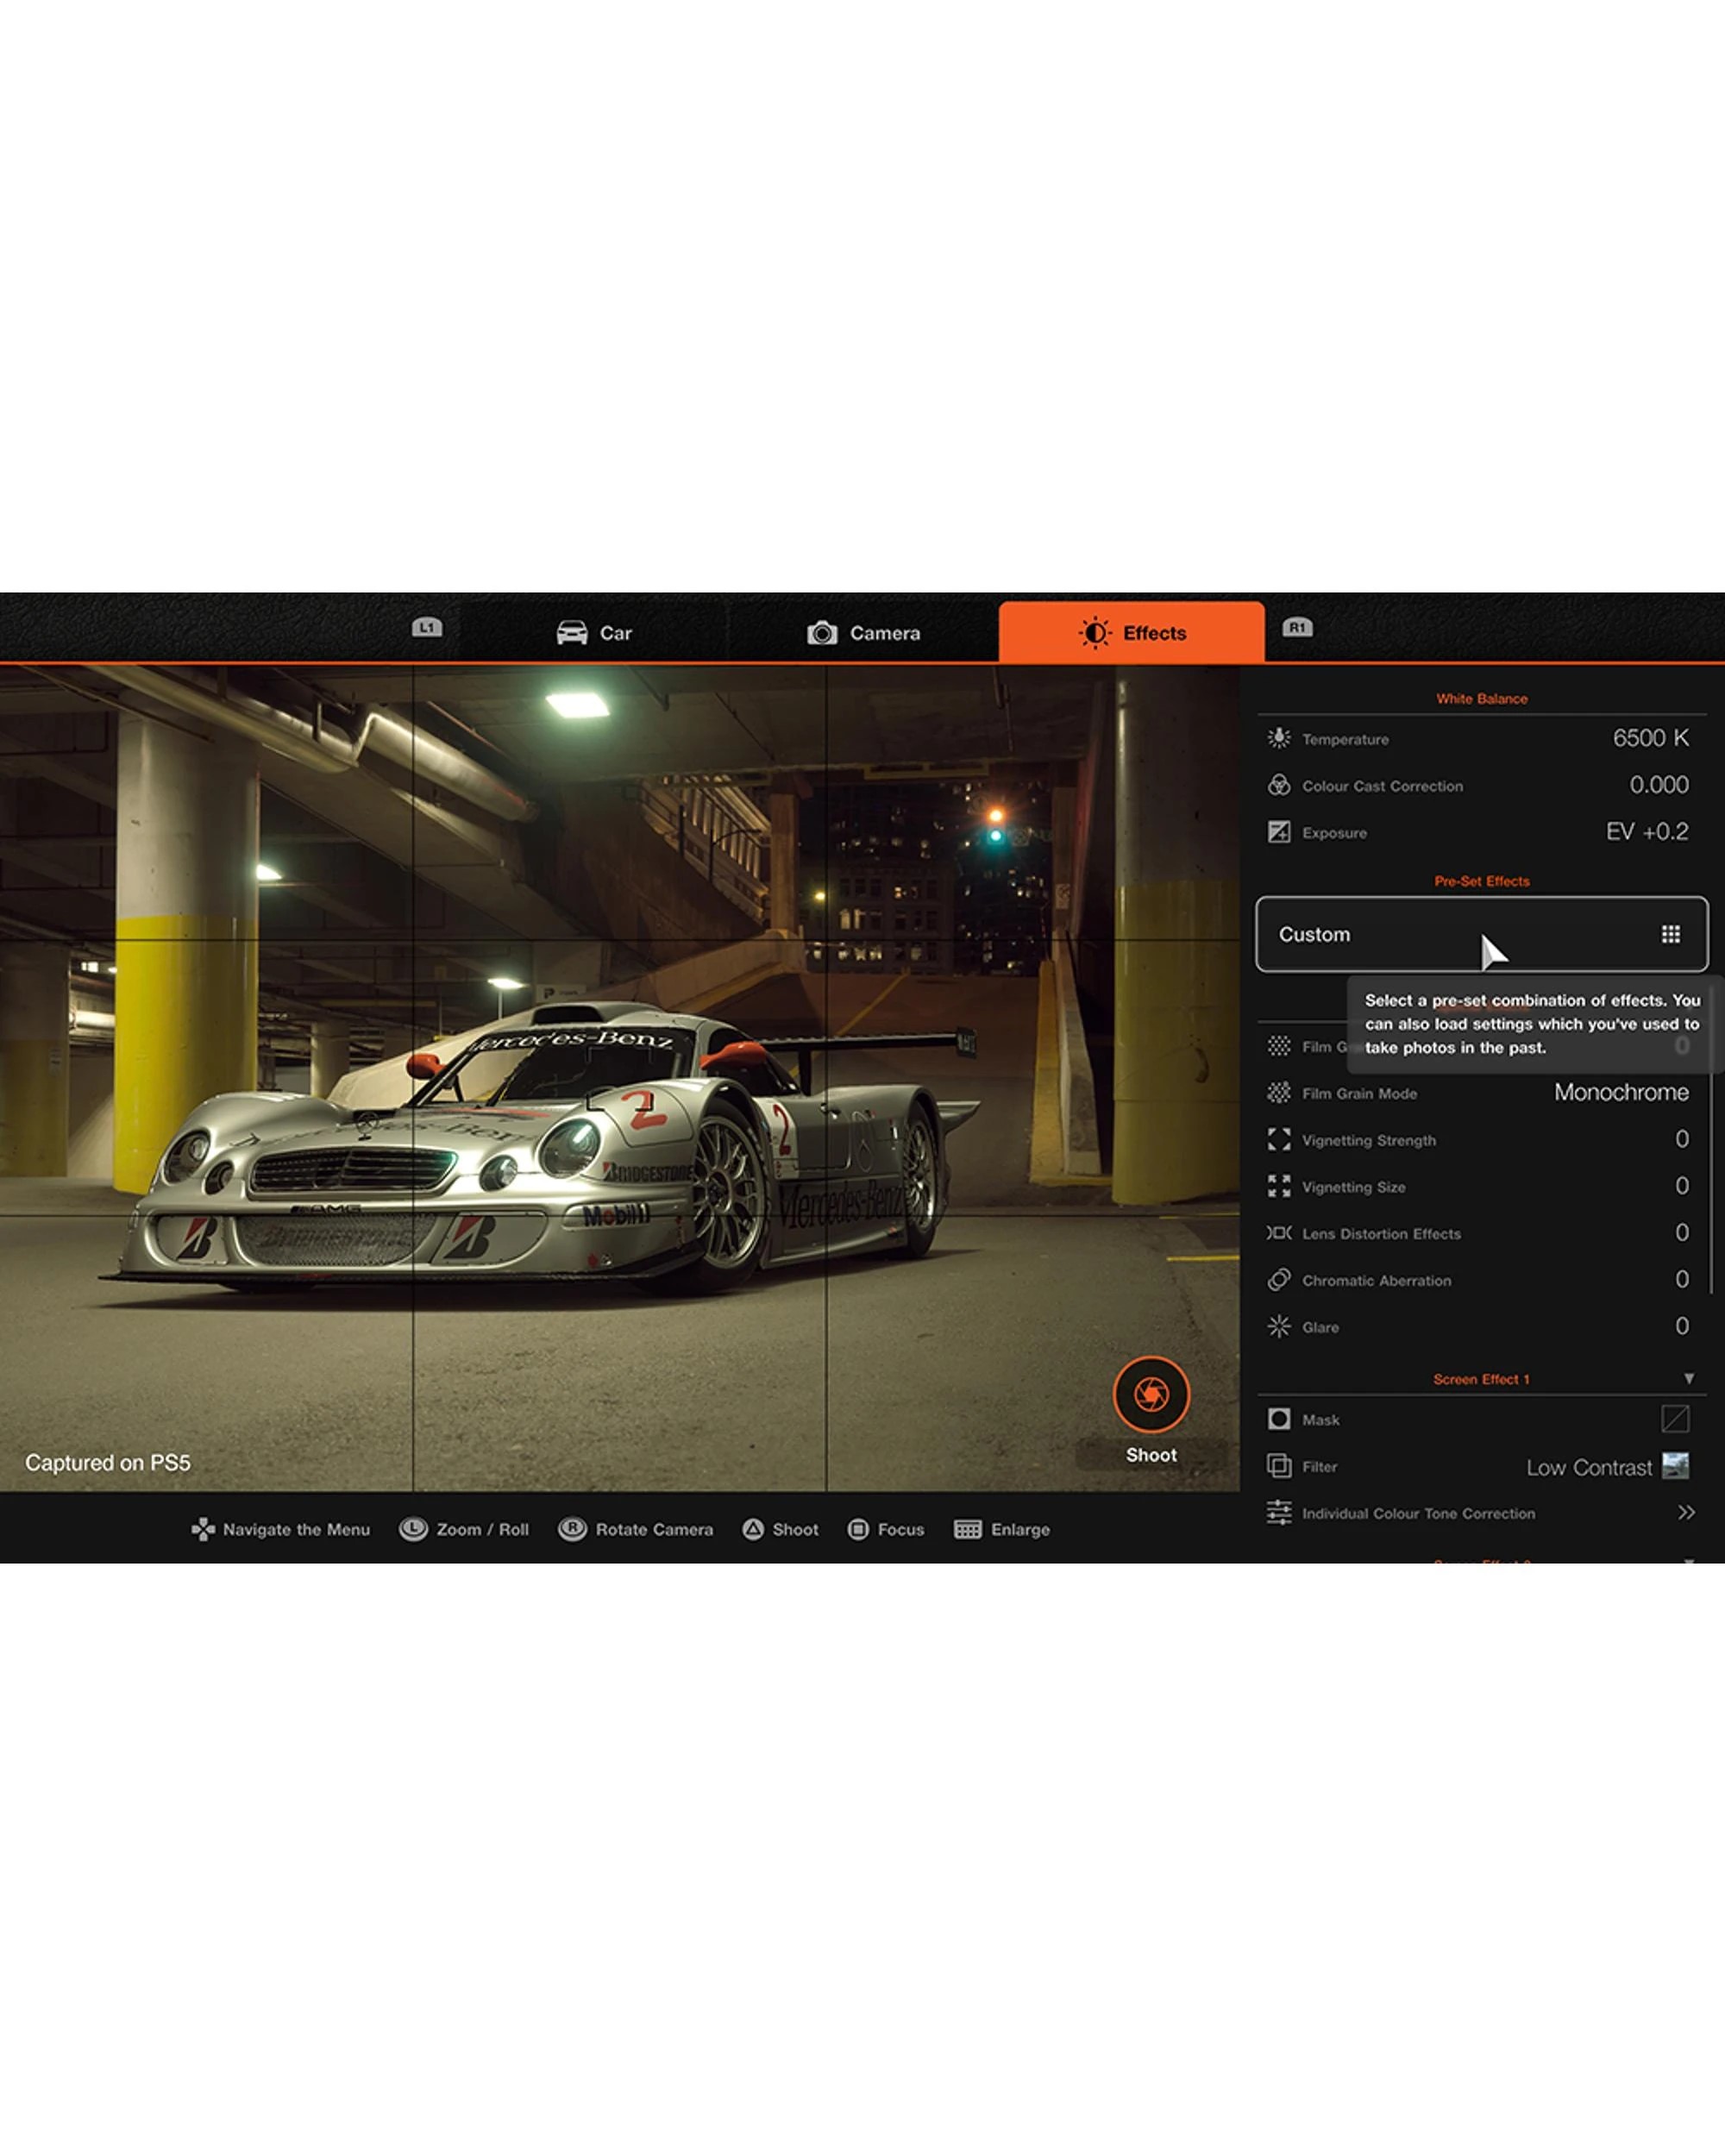This screenshot has height=2156, width=1725.
Task: Select the Film Grain Mode icon
Action: click(x=1281, y=1093)
